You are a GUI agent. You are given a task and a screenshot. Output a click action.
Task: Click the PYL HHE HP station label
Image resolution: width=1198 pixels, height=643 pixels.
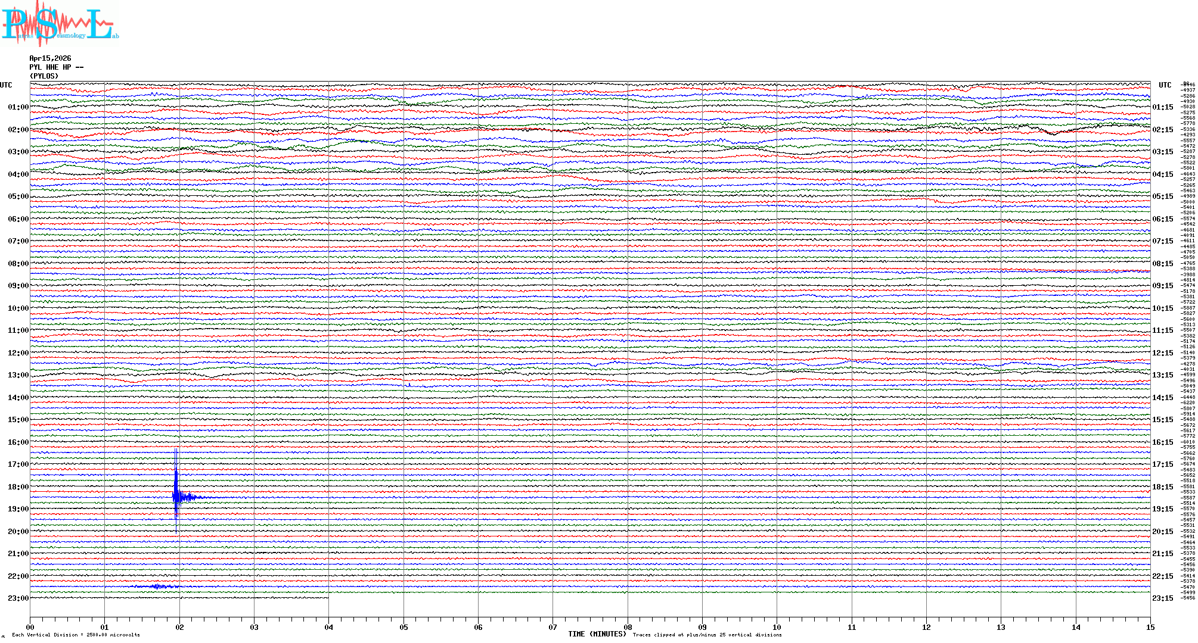[x=56, y=67]
